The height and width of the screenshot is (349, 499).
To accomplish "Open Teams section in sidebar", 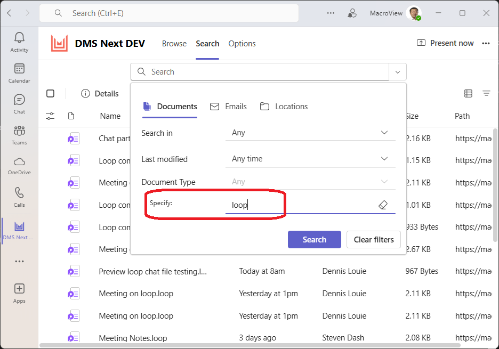I will click(19, 135).
